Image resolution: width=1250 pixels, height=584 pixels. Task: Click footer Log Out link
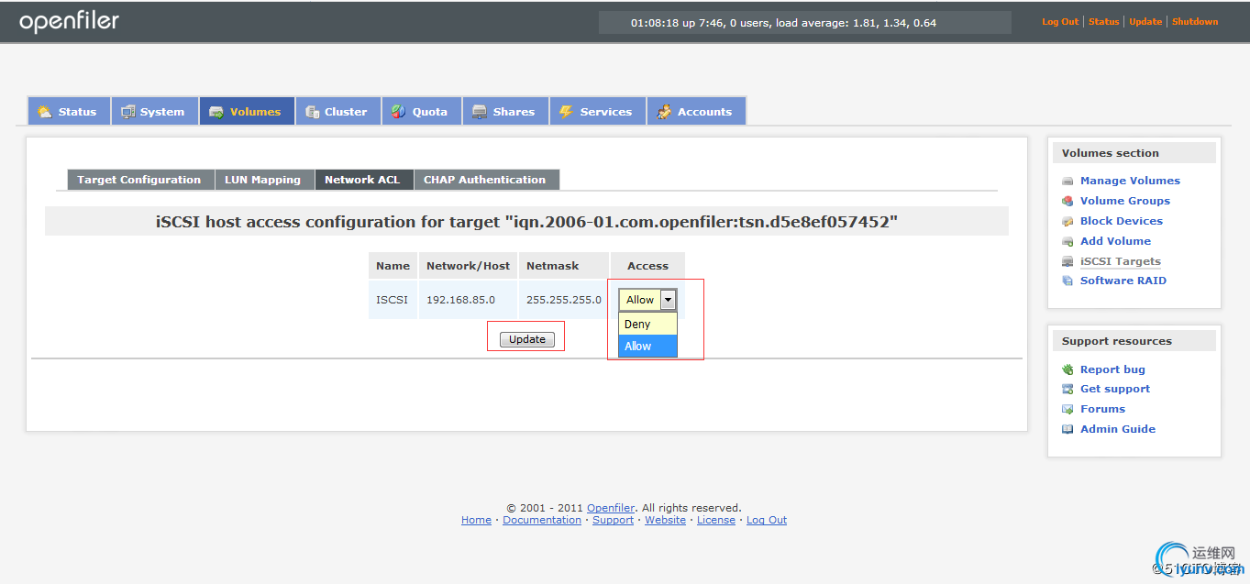click(767, 520)
